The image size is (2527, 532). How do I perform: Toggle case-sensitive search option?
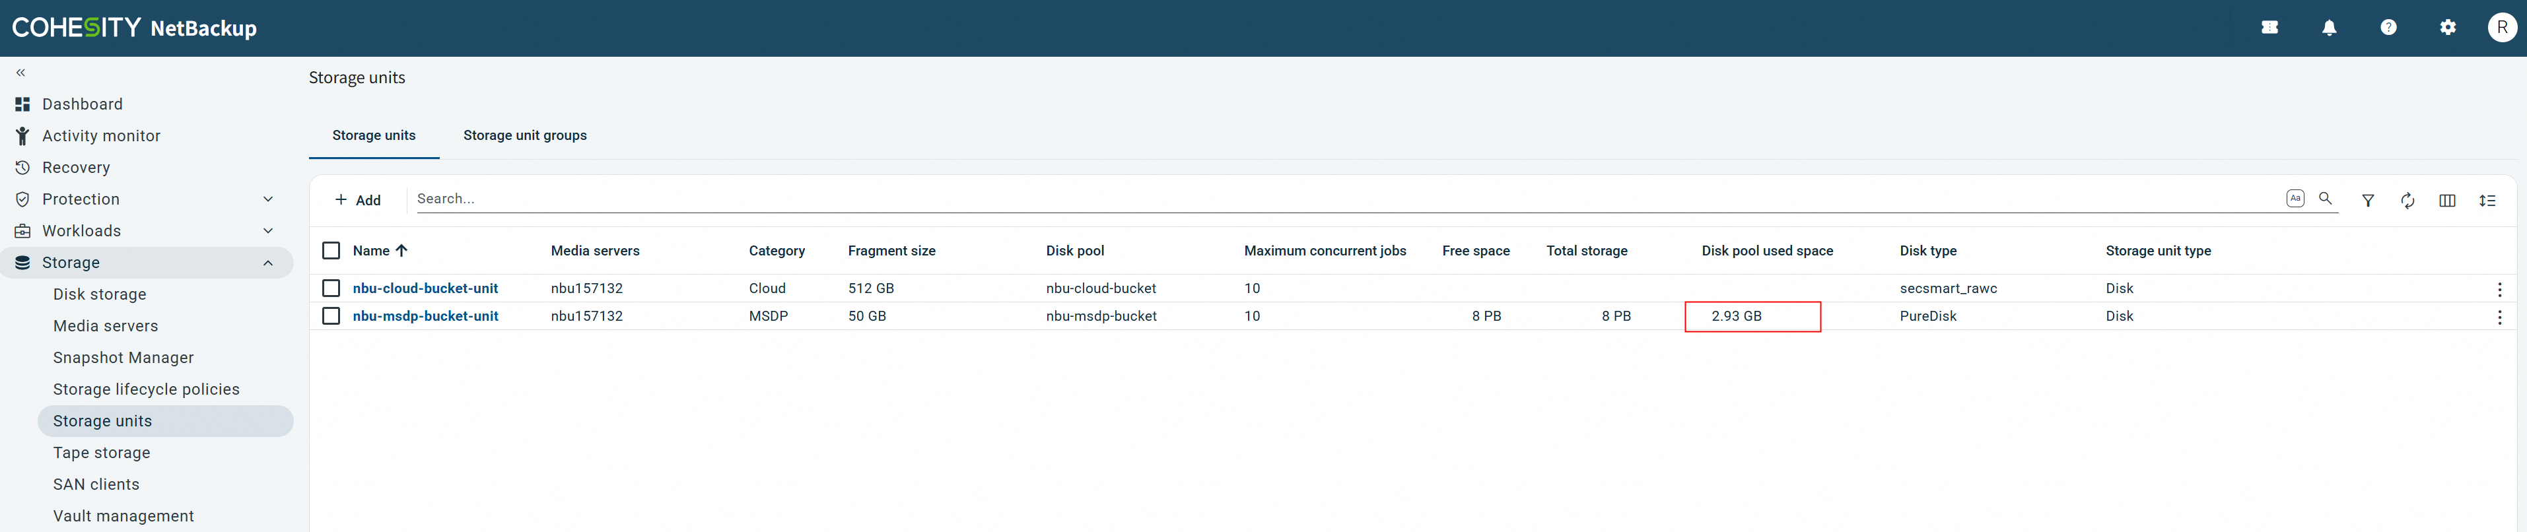(x=2295, y=199)
